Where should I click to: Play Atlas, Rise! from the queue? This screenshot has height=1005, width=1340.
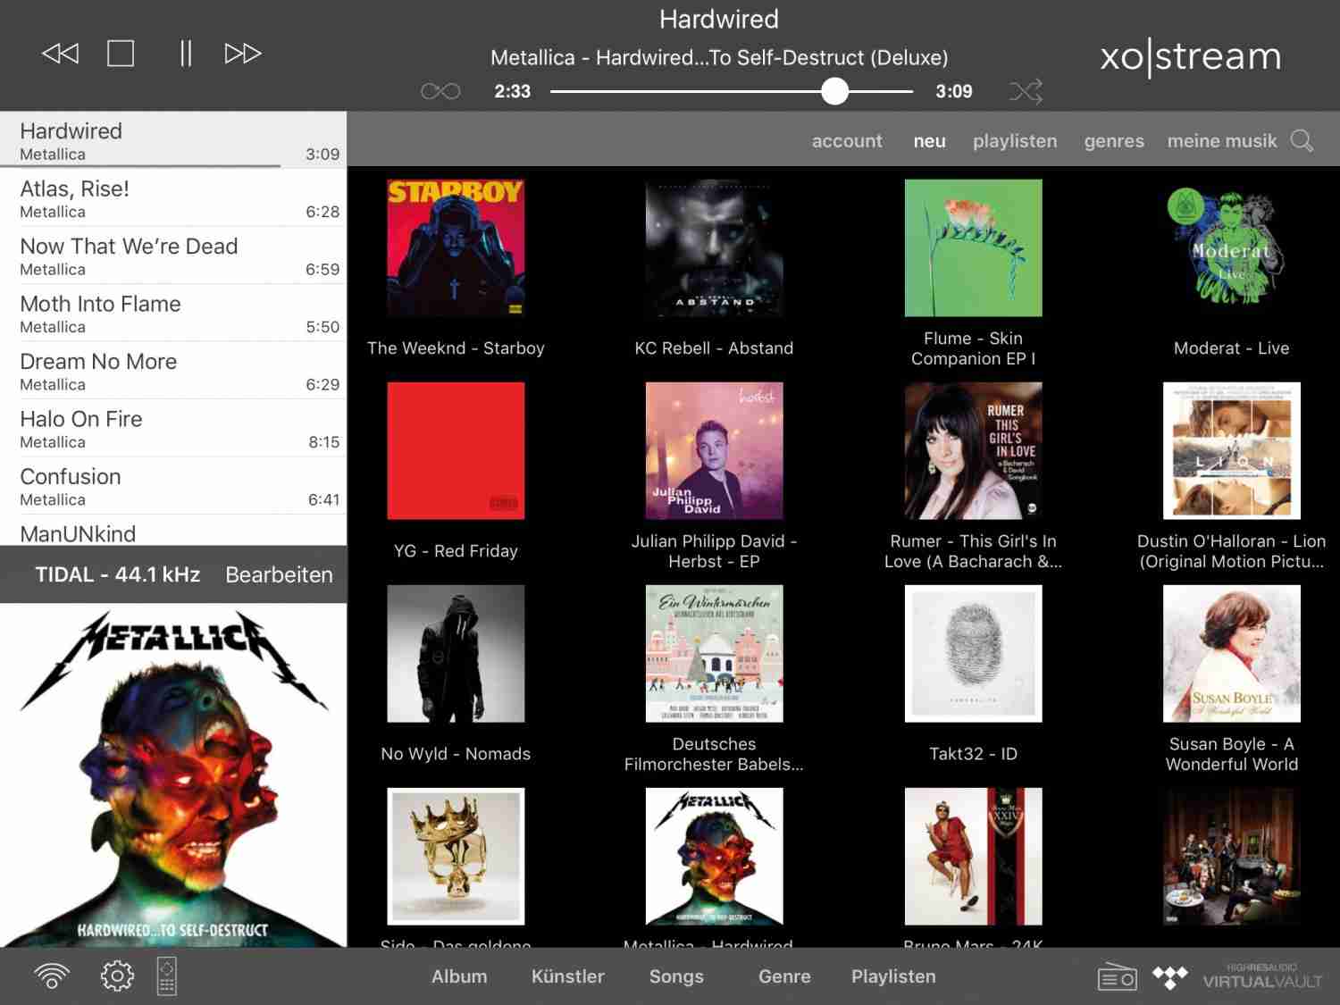(173, 197)
